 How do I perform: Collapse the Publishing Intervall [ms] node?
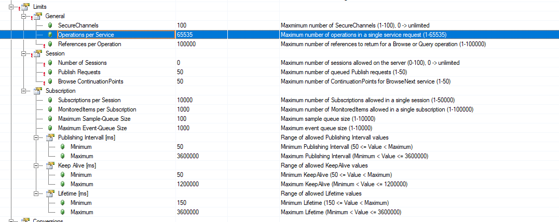point(36,137)
